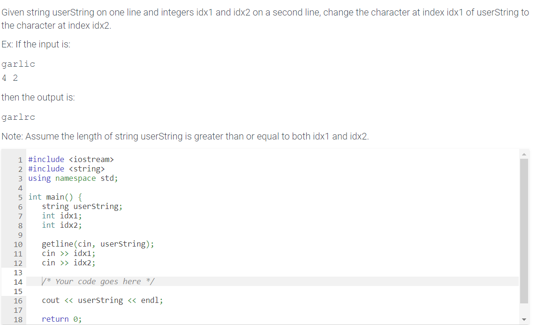Click line number 1 in the editor

pyautogui.click(x=20, y=159)
